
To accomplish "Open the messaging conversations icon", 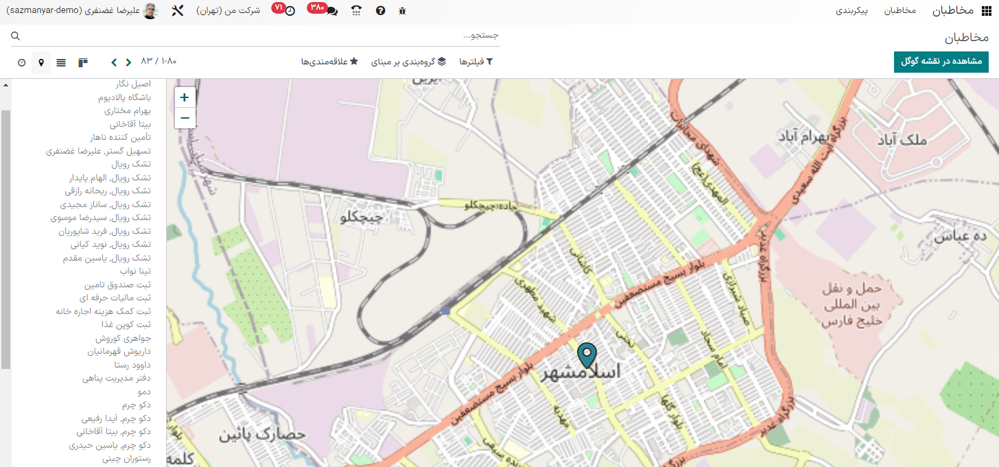I will click(x=333, y=11).
